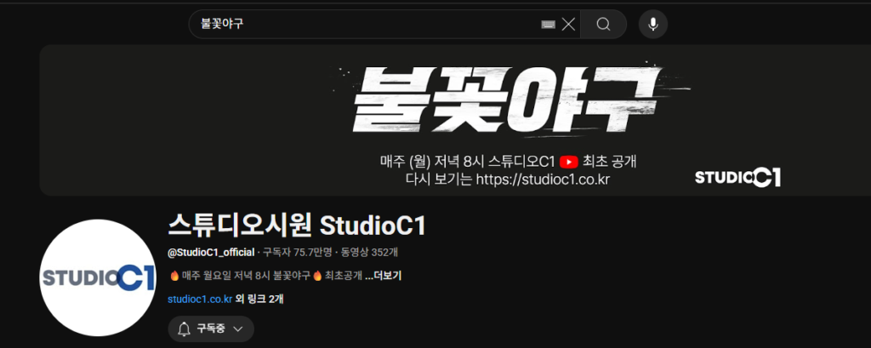871x348 pixels.
Task: Click the 구독자 75.7만명 subscriber count
Action: pos(297,253)
